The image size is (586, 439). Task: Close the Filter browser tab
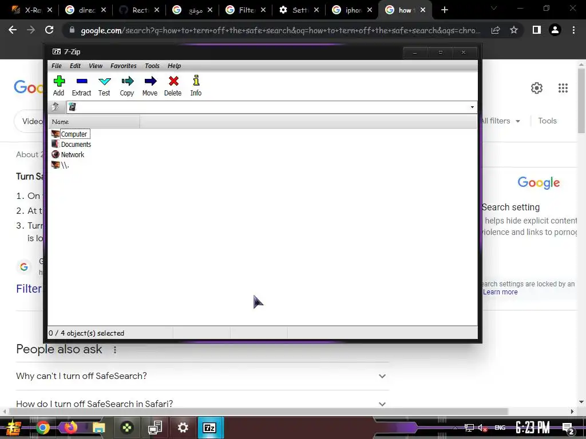[263, 10]
